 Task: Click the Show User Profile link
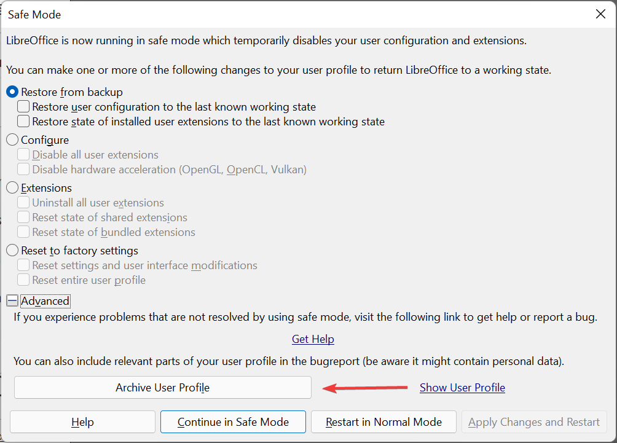462,388
